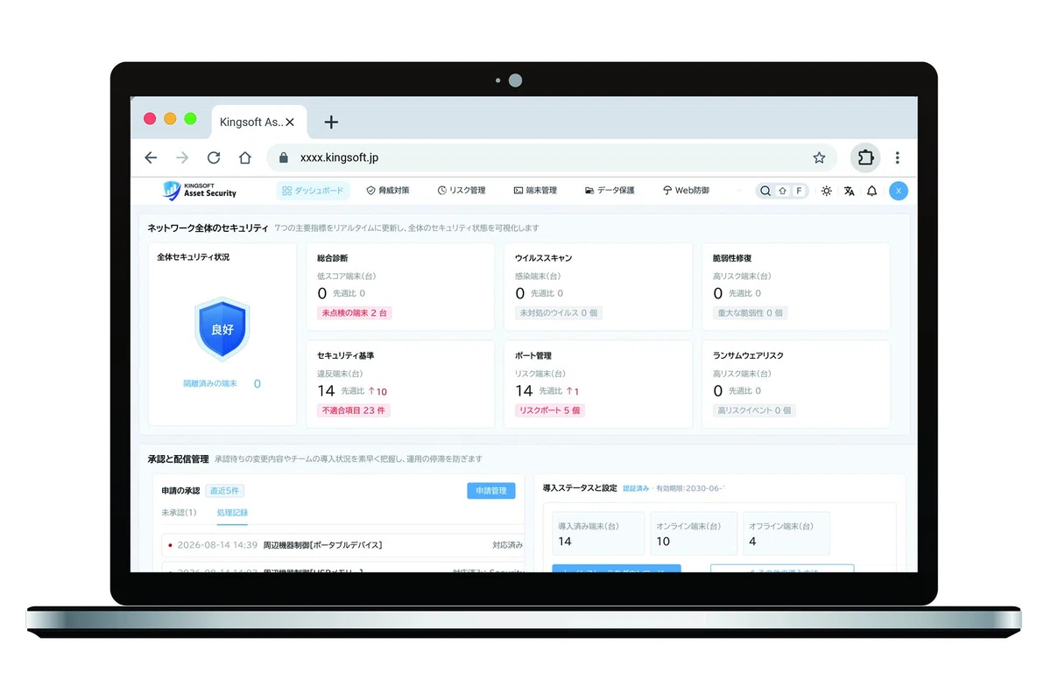This screenshot has width=1051, height=700.
Task: Switch to the 処理記録 tab
Action: [232, 513]
